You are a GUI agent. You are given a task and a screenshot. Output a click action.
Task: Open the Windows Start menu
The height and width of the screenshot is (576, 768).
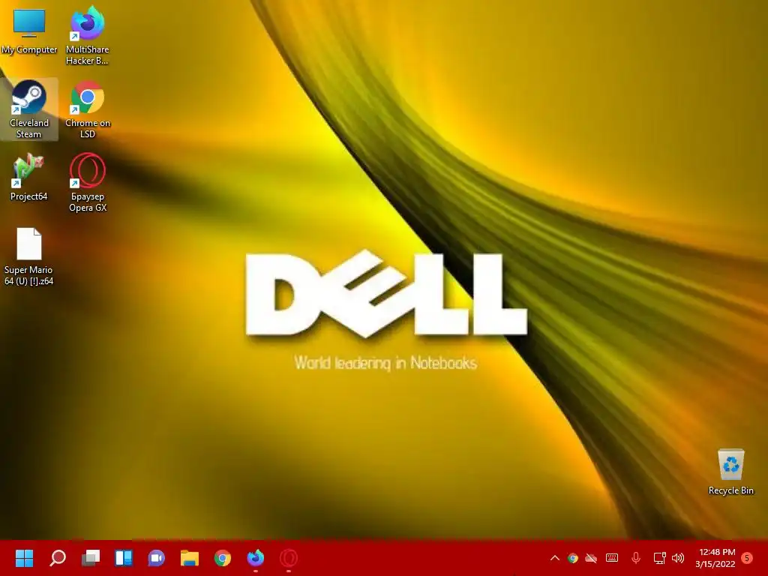click(24, 558)
